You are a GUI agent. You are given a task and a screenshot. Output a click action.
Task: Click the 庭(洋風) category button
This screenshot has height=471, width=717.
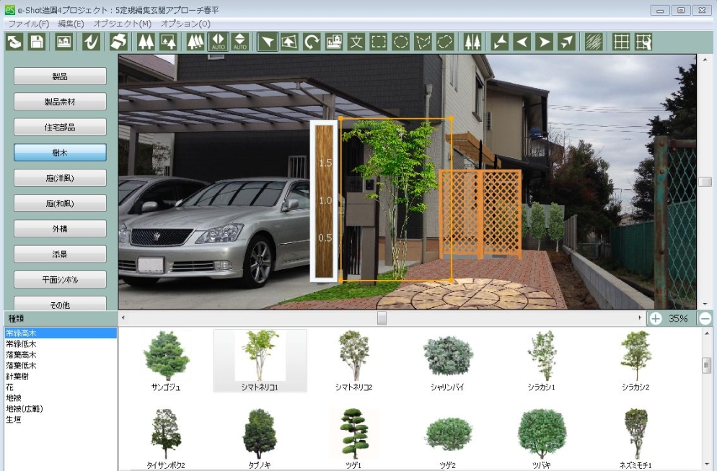(60, 178)
